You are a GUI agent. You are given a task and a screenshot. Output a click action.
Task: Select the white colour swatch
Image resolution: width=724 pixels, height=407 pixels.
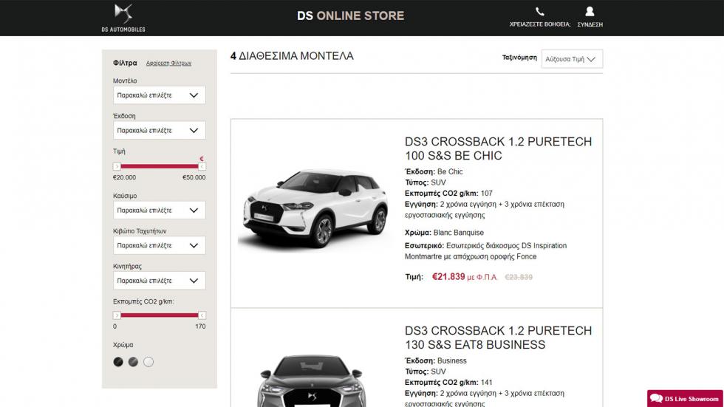coord(148,362)
